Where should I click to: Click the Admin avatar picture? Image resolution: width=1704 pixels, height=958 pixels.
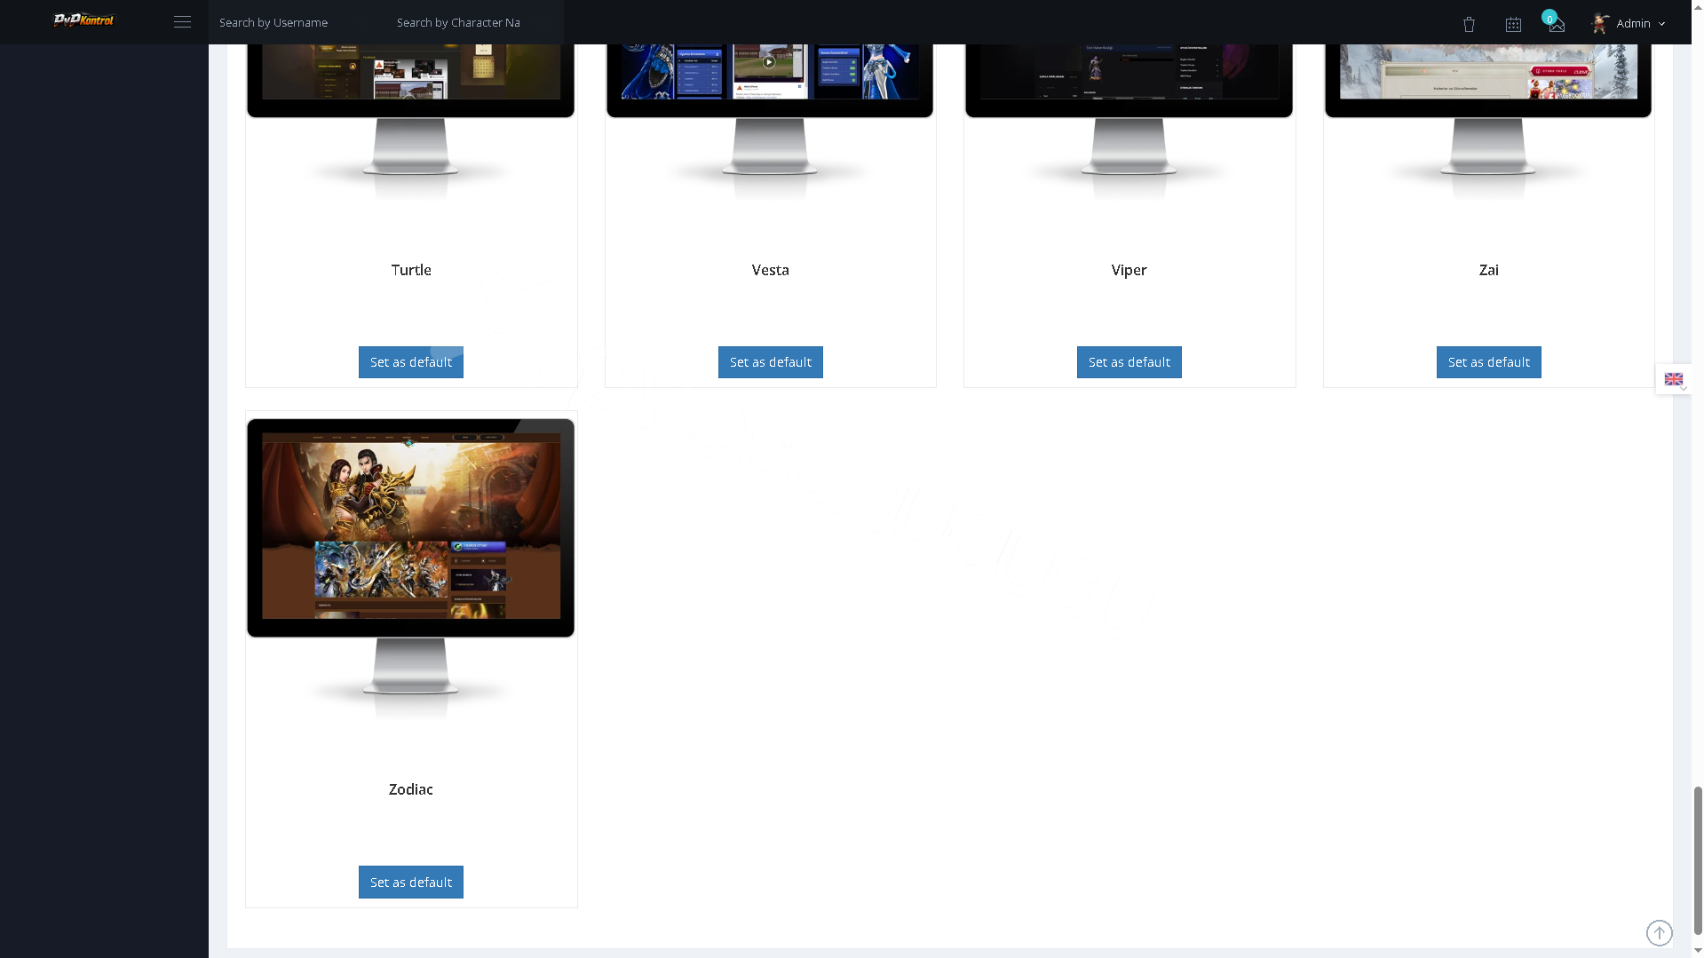[x=1600, y=24]
